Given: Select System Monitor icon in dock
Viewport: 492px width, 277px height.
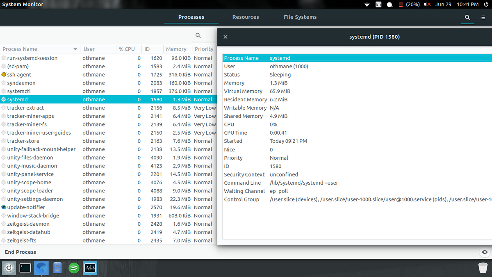Looking at the screenshot, I should 90,268.
